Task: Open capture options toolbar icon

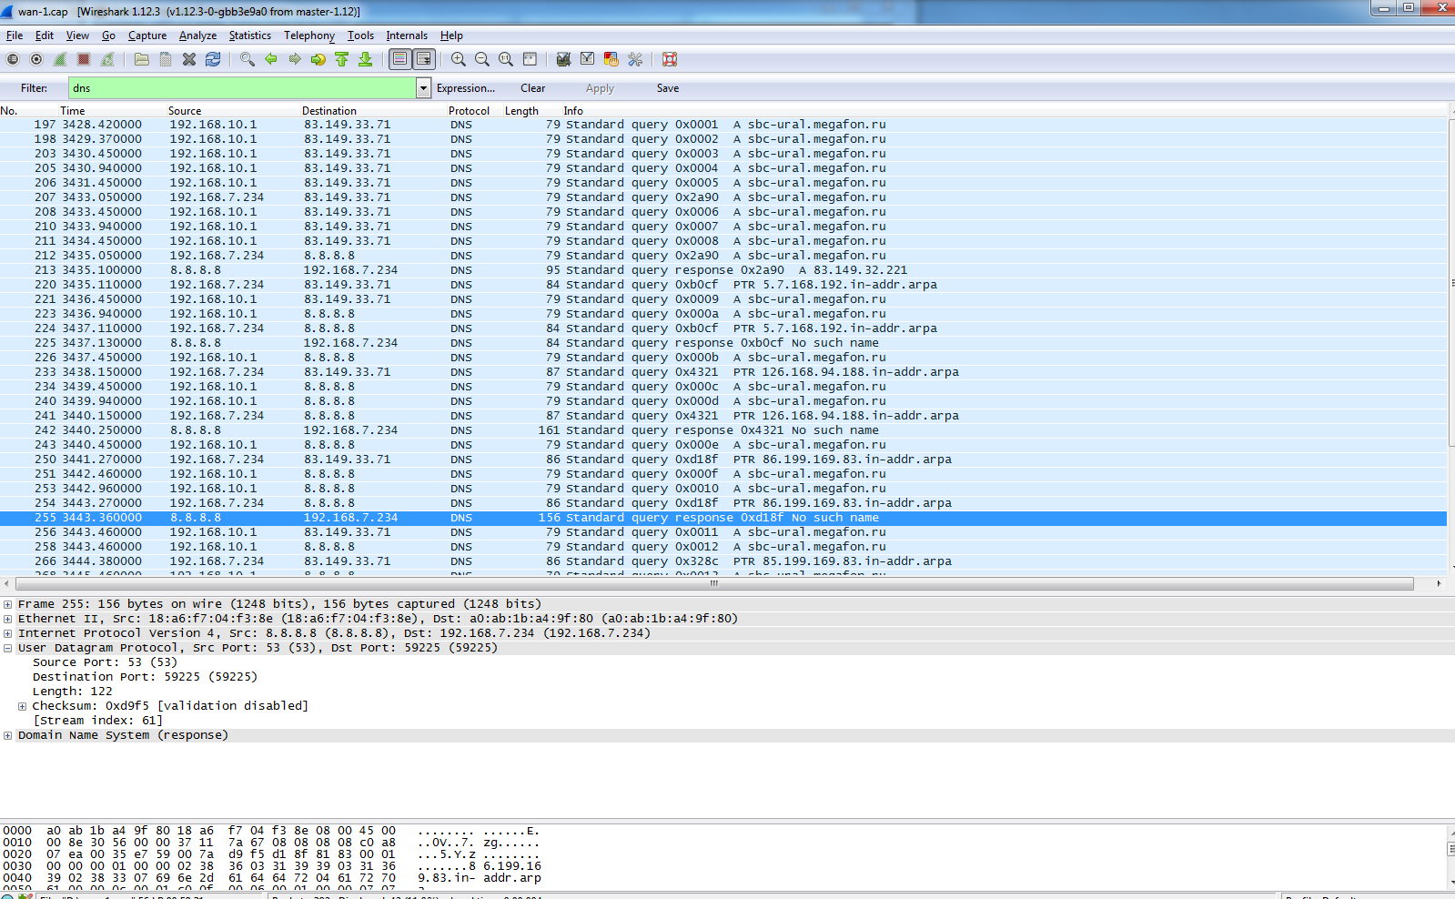Action: click(36, 59)
